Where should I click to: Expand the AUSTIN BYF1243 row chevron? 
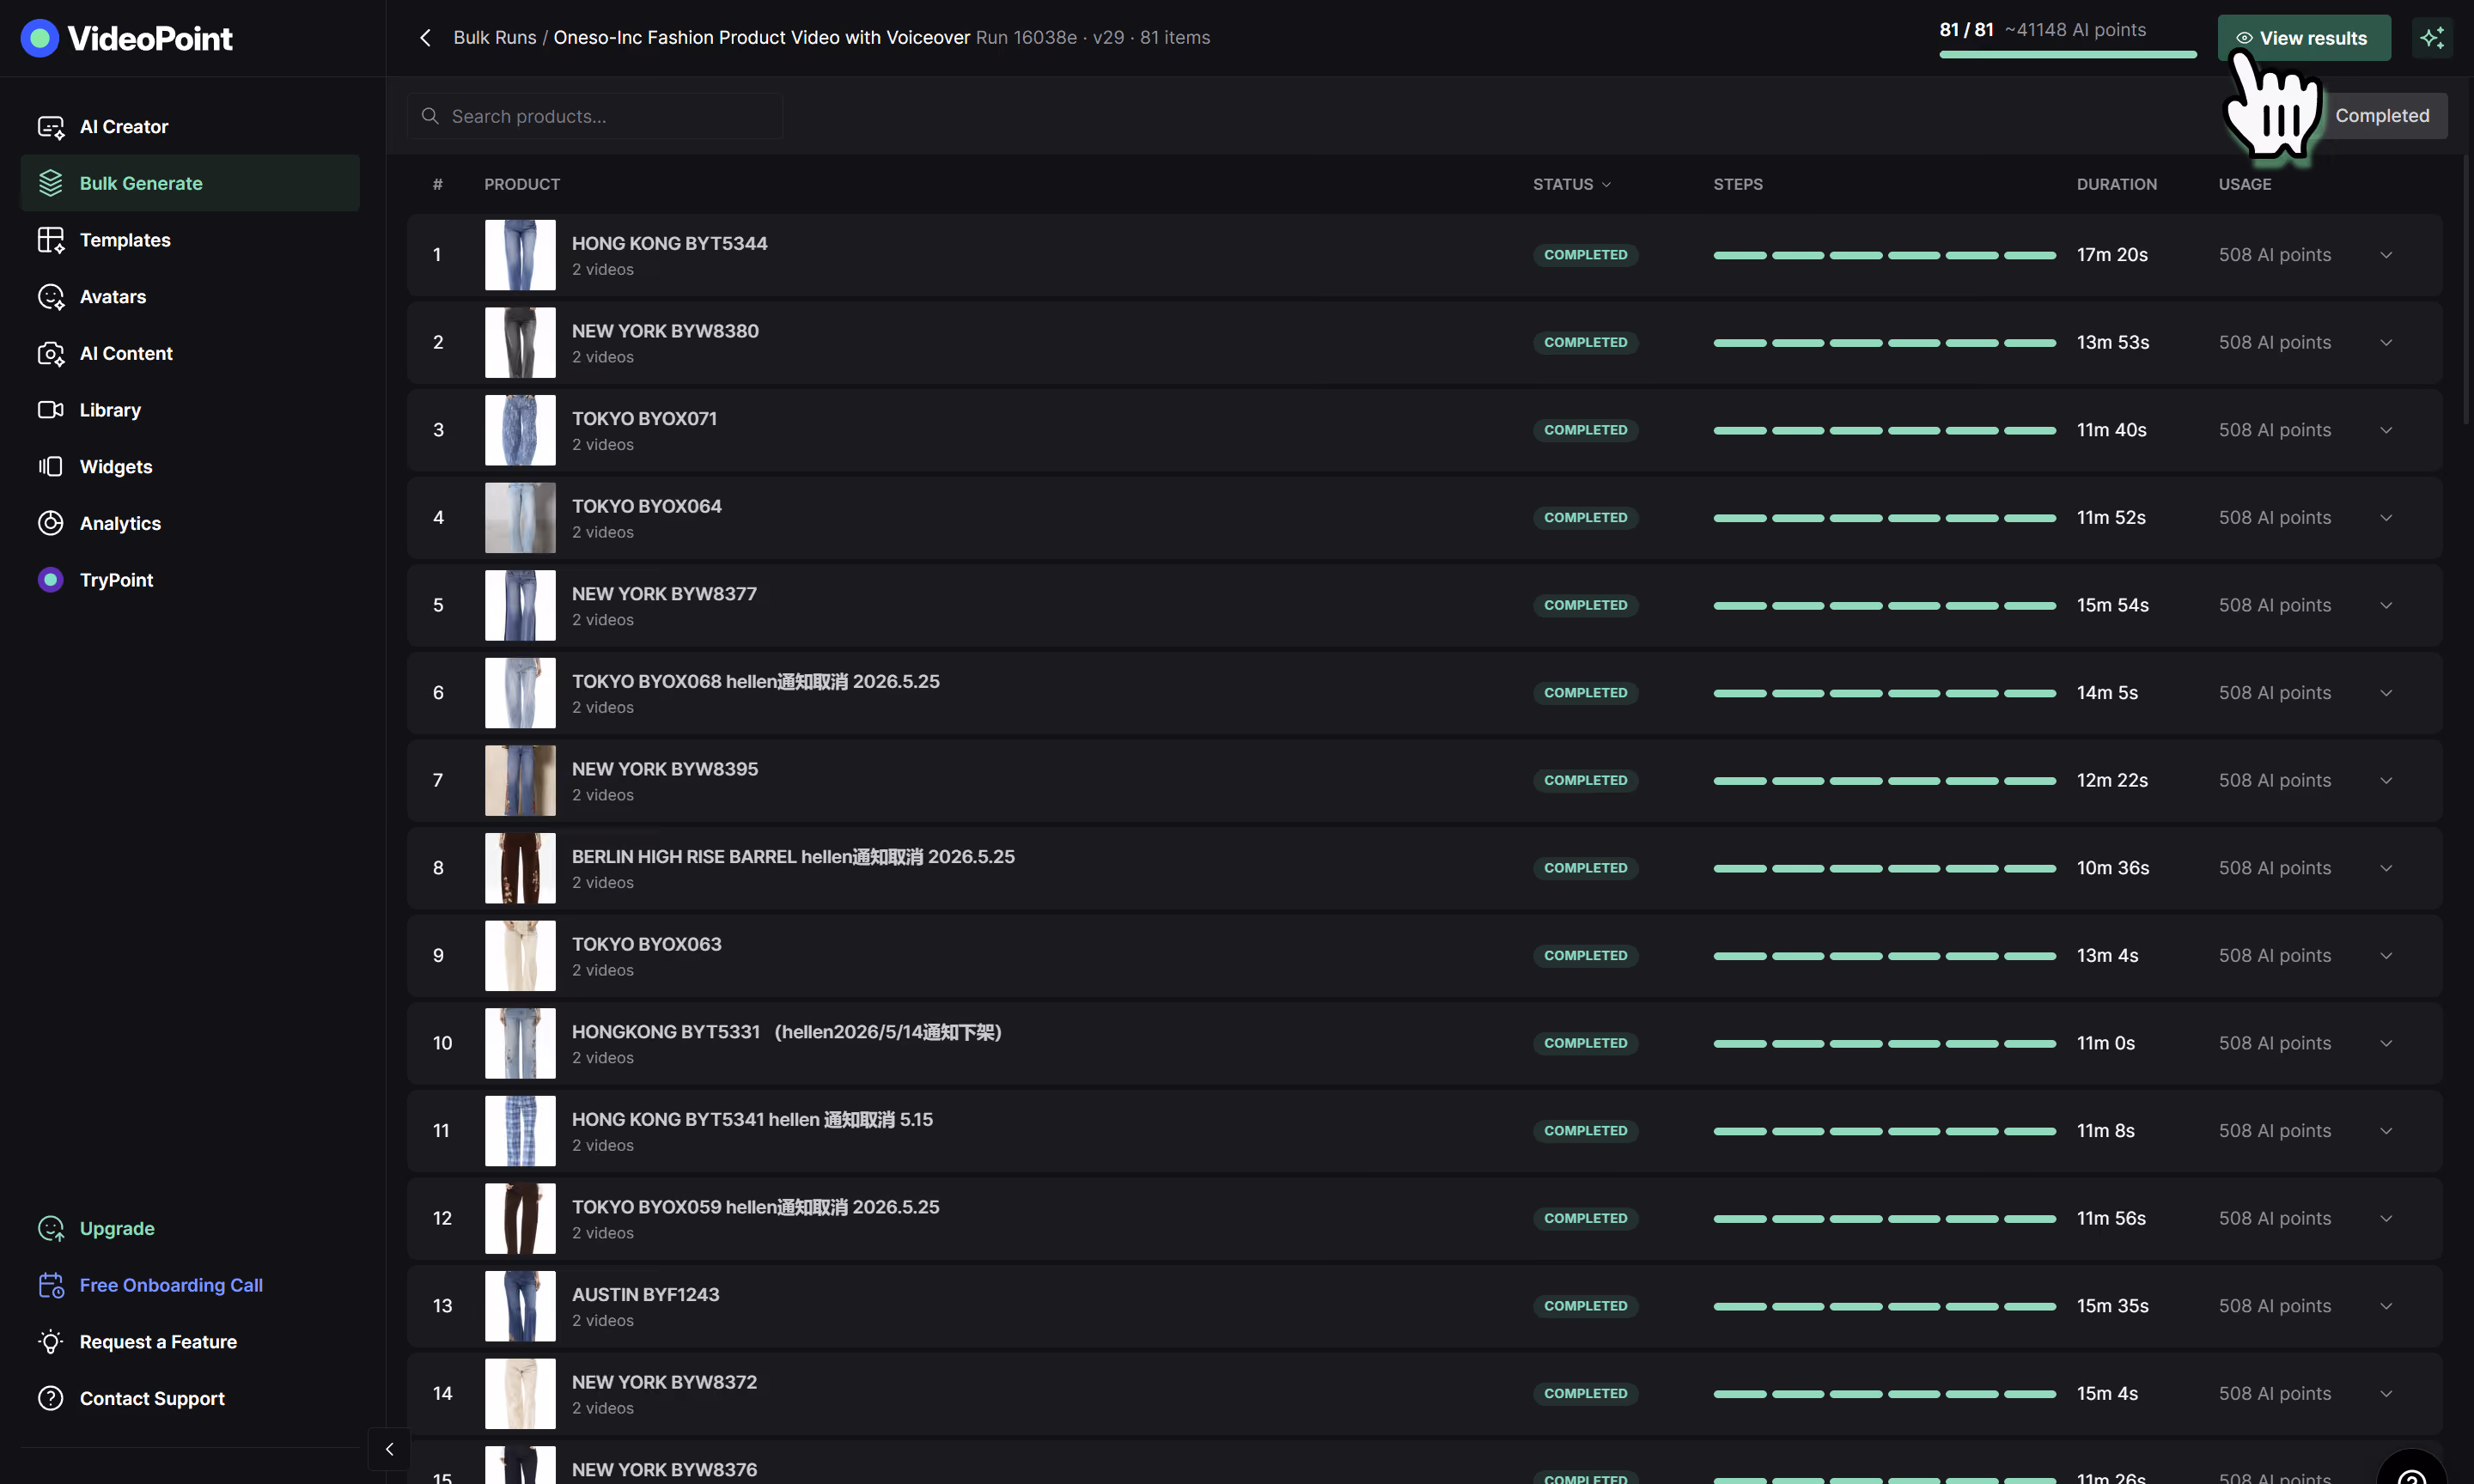2386,1306
